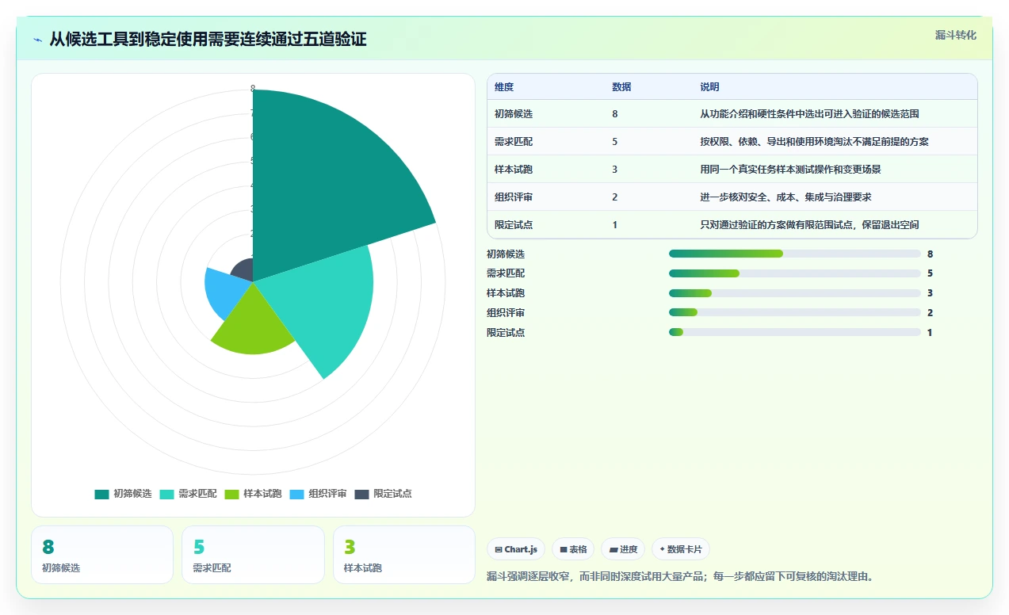Click the footnote text about 漏斗强调逐层收窄
Screen dimensions: 1009x615
680,576
